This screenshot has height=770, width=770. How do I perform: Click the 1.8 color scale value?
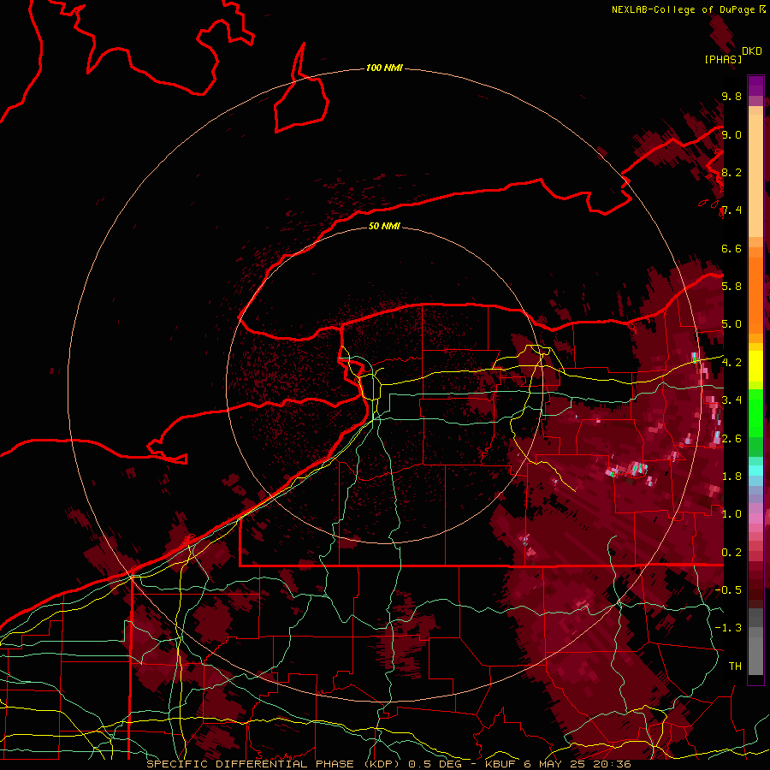[x=731, y=477]
